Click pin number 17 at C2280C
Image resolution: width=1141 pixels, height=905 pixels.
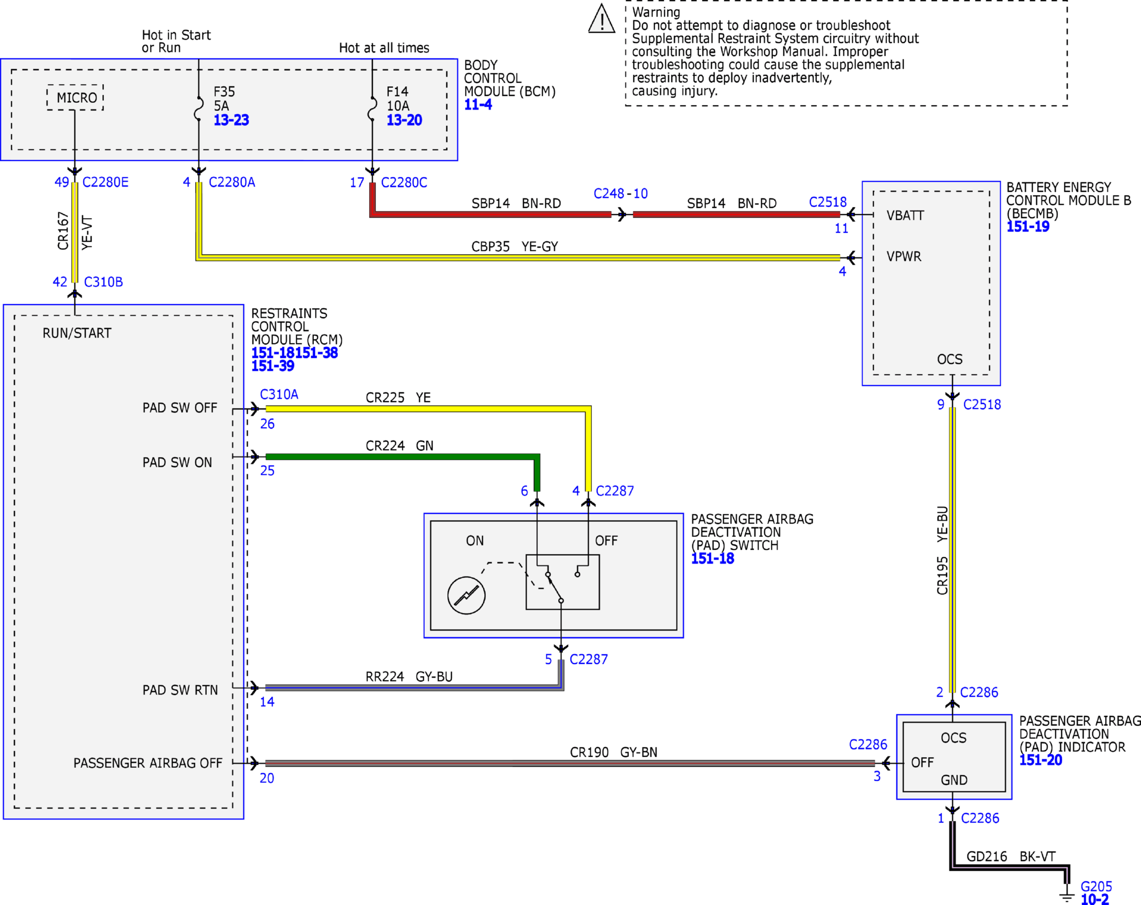357,183
